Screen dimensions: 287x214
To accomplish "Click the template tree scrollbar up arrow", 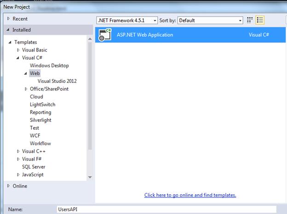I will click(x=90, y=39).
